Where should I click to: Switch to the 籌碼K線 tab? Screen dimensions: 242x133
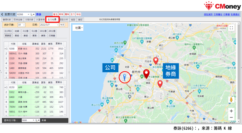[x=7, y=20]
